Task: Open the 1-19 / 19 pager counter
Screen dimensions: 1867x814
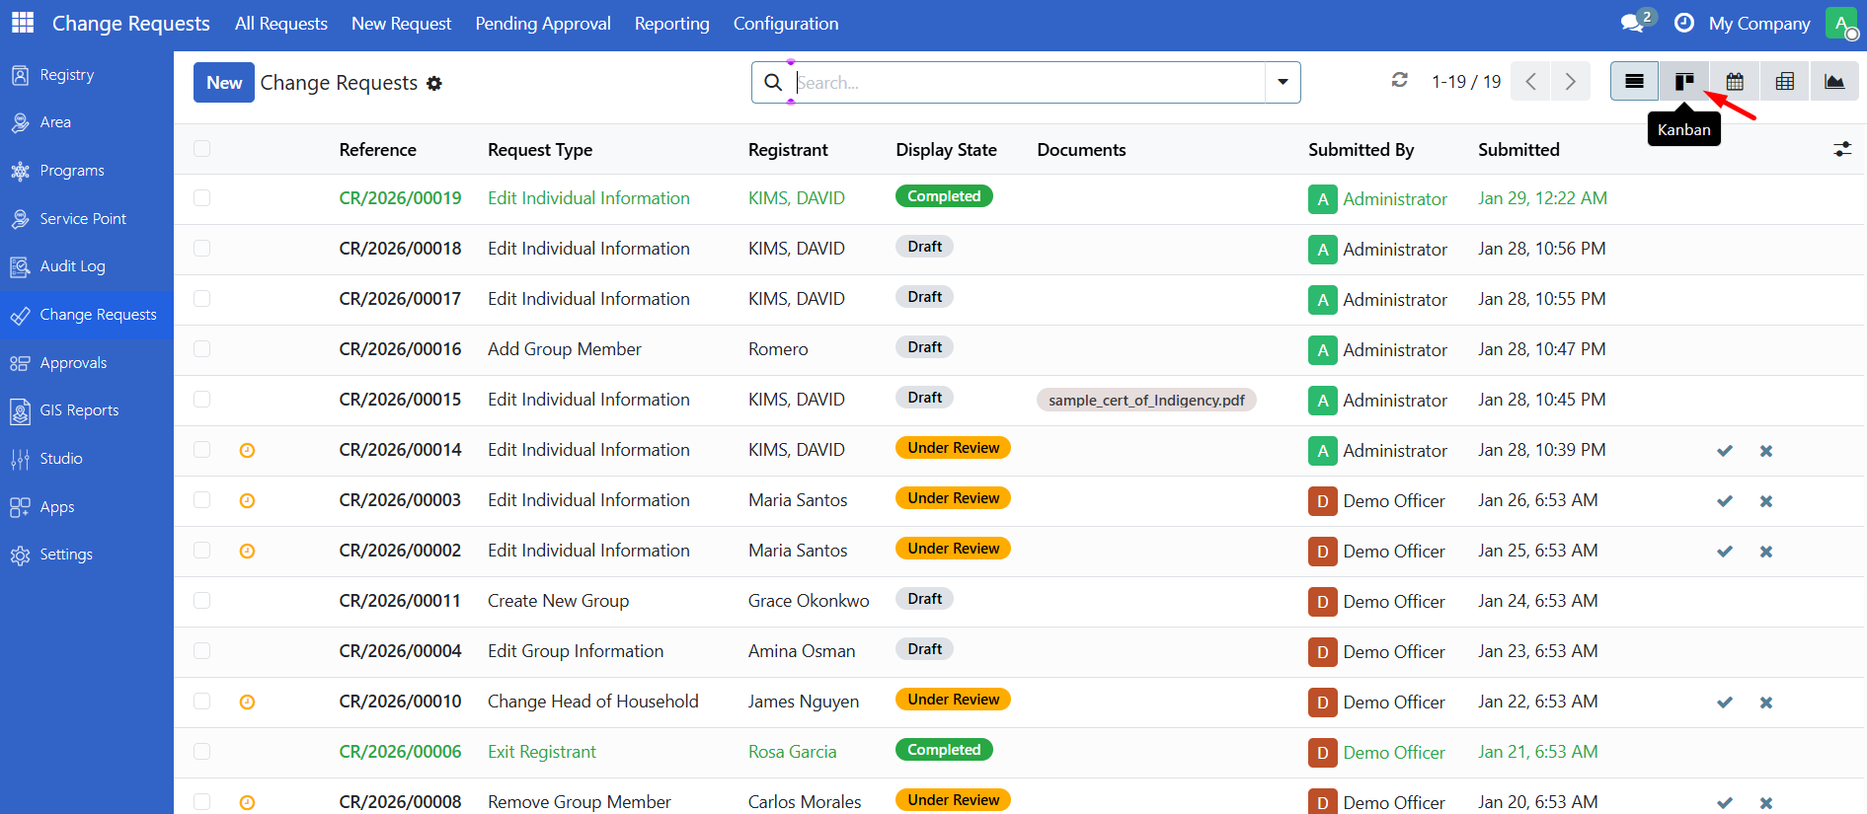Action: pos(1466,82)
